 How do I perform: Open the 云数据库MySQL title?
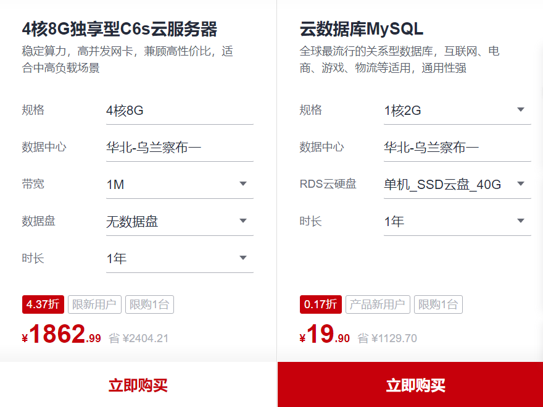click(x=362, y=29)
